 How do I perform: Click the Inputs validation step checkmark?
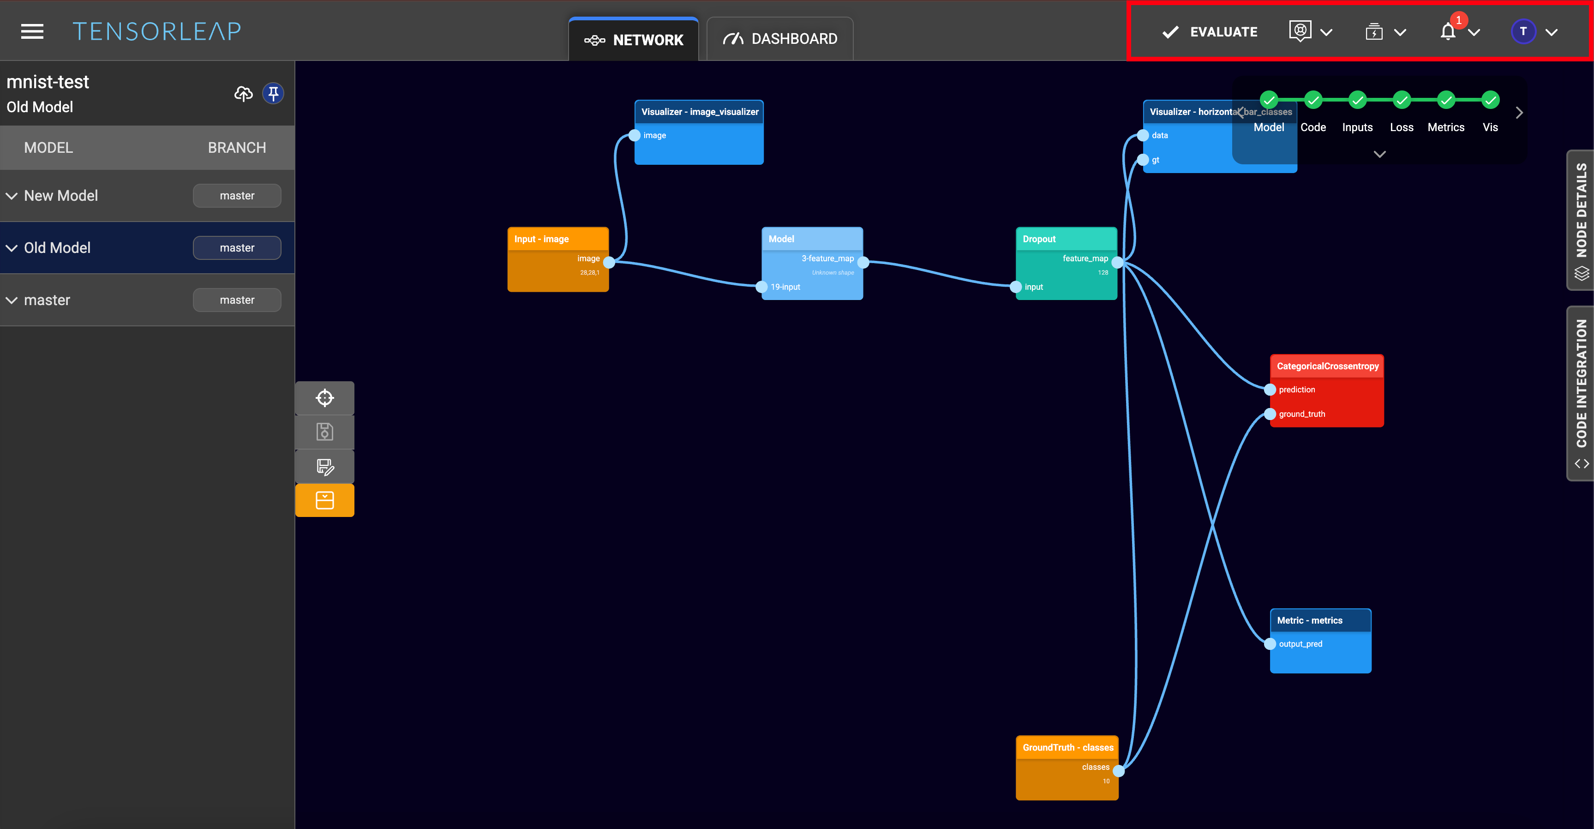click(1357, 100)
